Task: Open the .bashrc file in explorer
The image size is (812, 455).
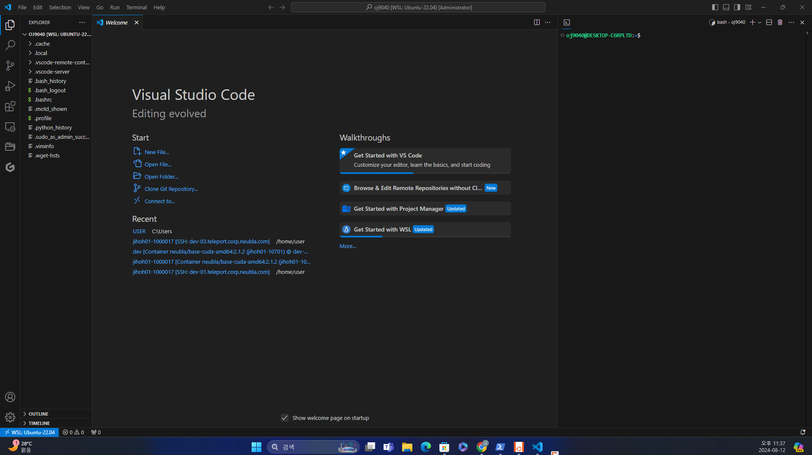Action: (x=56, y=99)
